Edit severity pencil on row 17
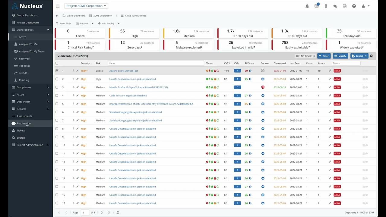This screenshot has width=386, height=217. [78, 203]
